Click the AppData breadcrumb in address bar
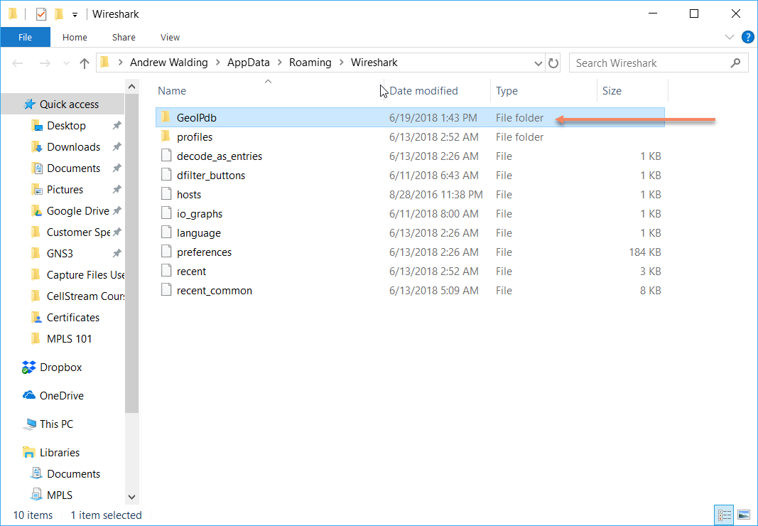This screenshot has width=758, height=526. coord(249,63)
